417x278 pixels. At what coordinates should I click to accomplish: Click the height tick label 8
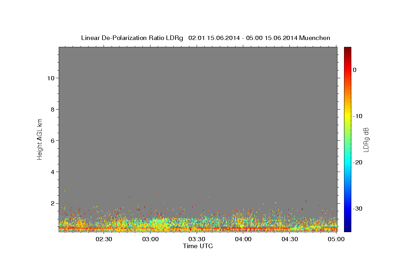point(52,109)
